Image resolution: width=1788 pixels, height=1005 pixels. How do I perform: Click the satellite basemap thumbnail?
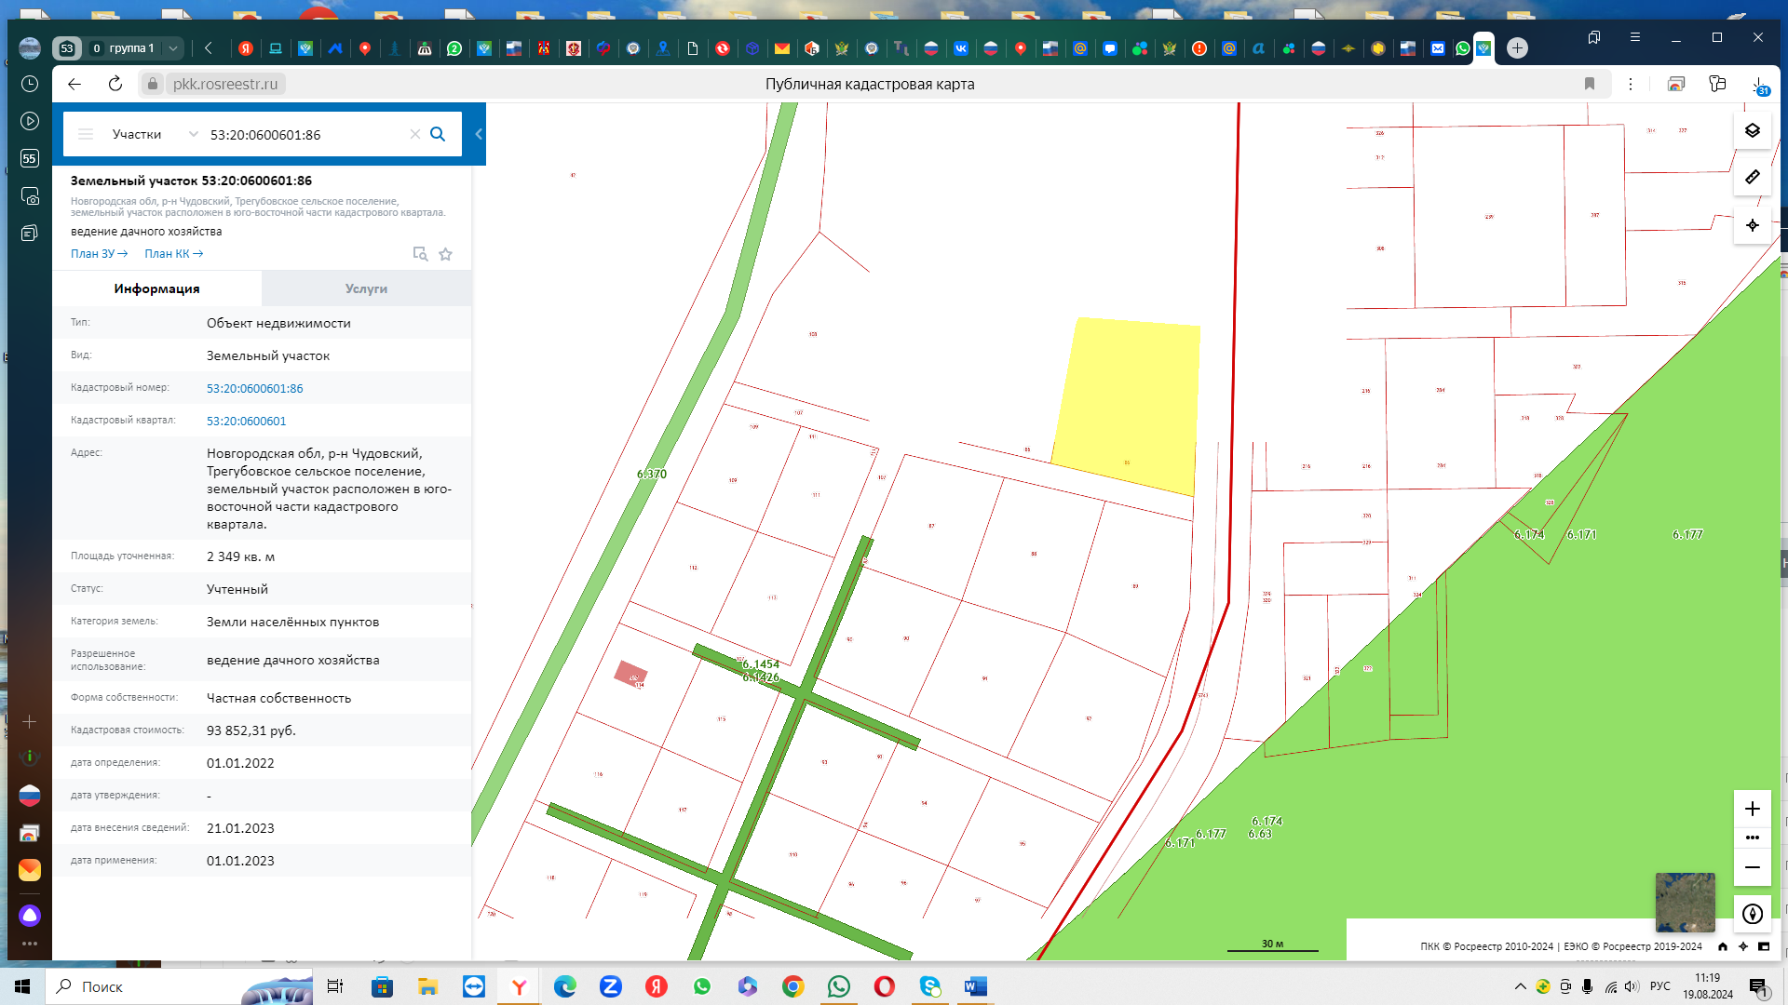1685,902
